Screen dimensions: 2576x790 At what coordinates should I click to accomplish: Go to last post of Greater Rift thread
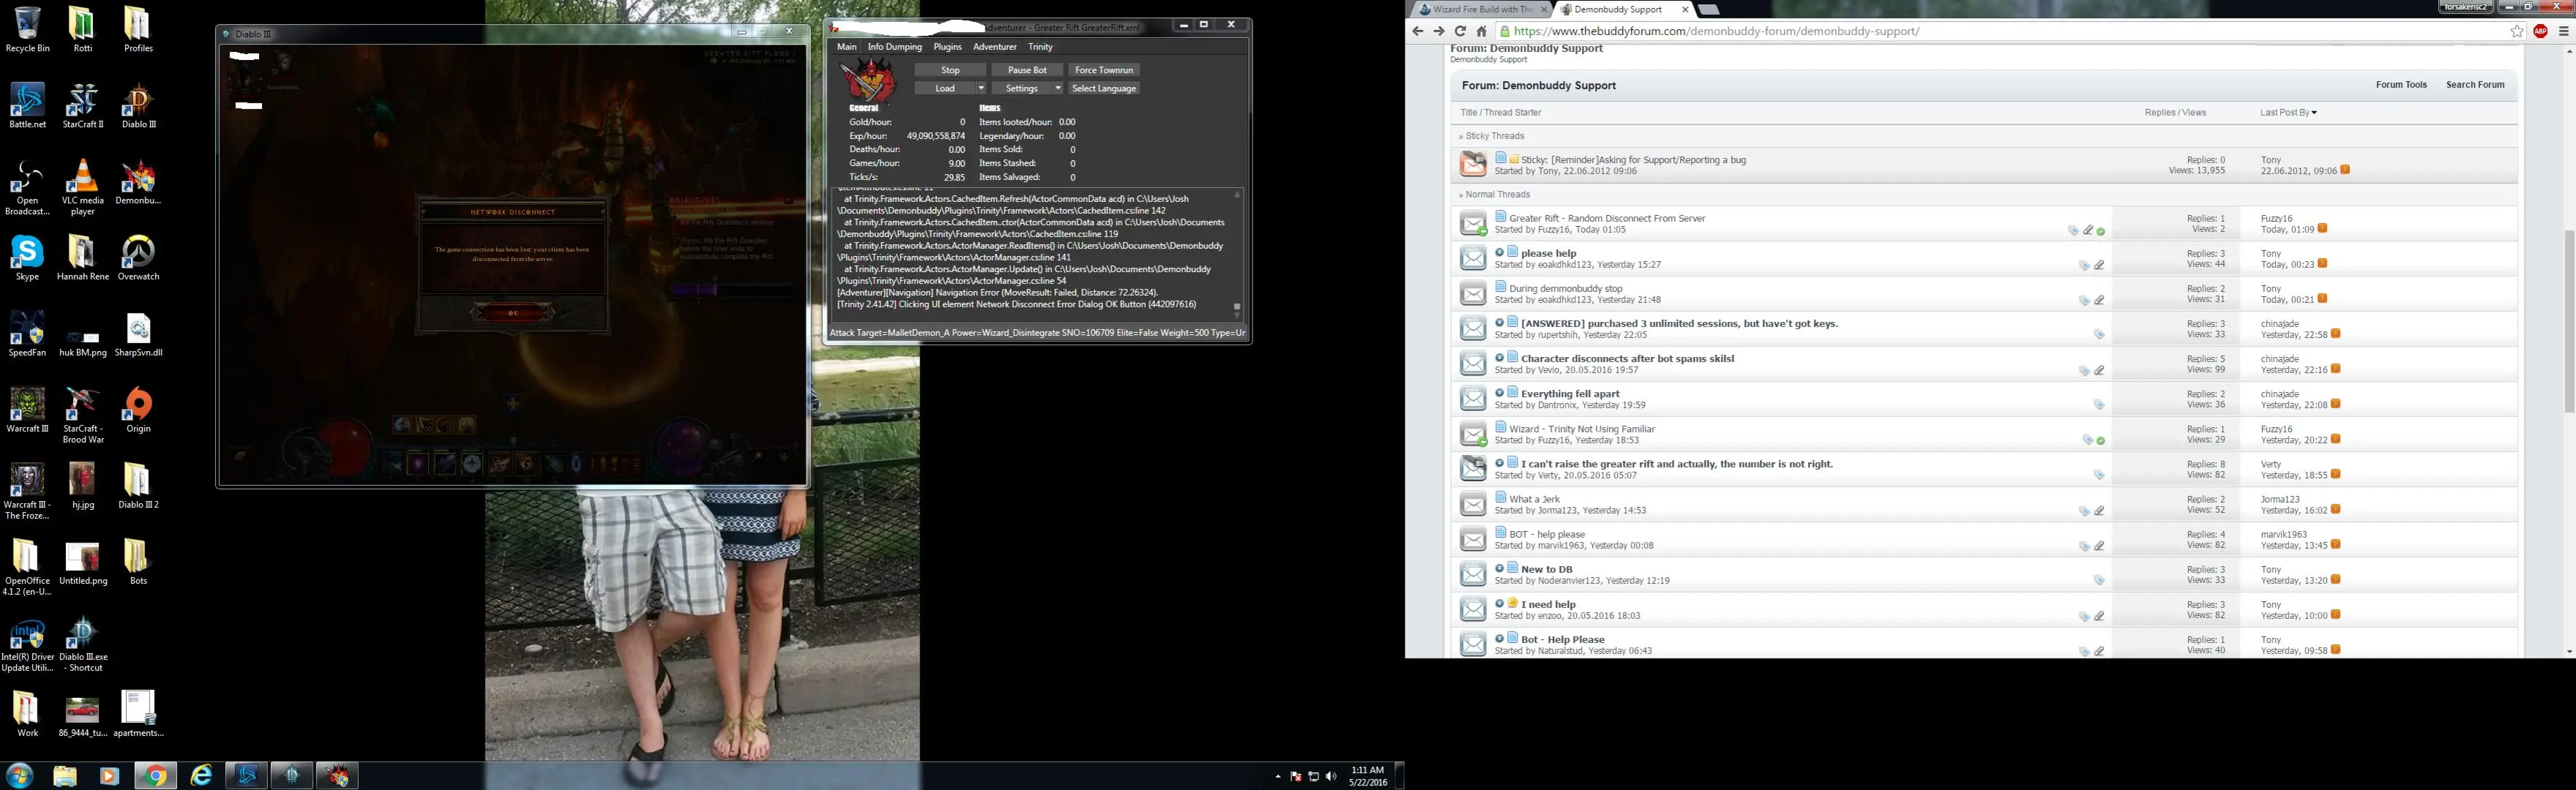click(2323, 229)
